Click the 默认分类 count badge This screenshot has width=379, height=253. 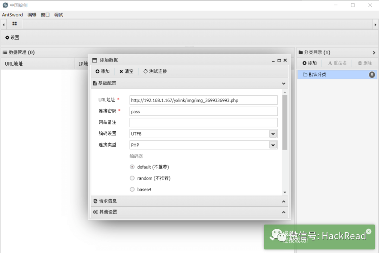point(372,74)
